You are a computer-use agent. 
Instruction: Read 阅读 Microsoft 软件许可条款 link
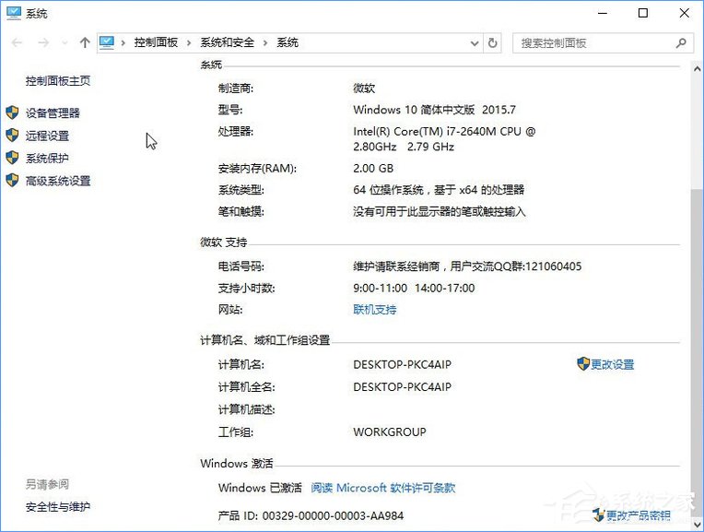[383, 488]
